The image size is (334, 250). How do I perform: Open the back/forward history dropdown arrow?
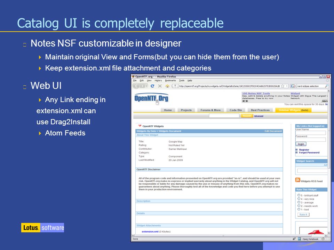point(146,86)
